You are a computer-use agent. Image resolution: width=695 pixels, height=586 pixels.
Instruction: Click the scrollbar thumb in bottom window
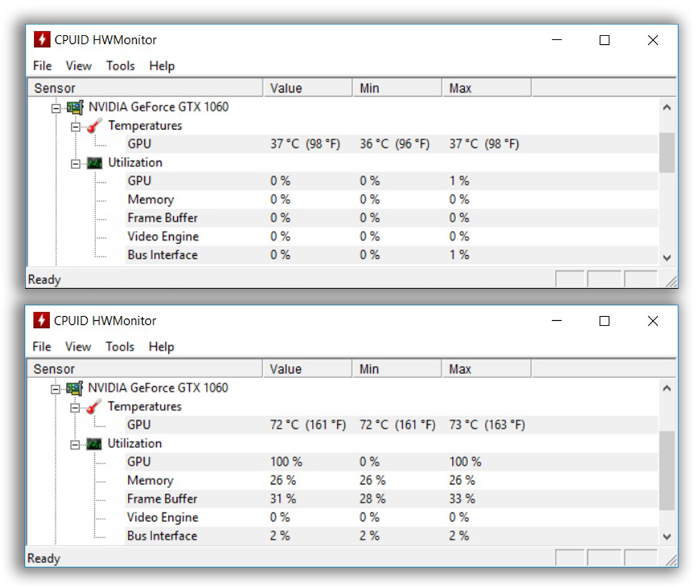(x=667, y=470)
